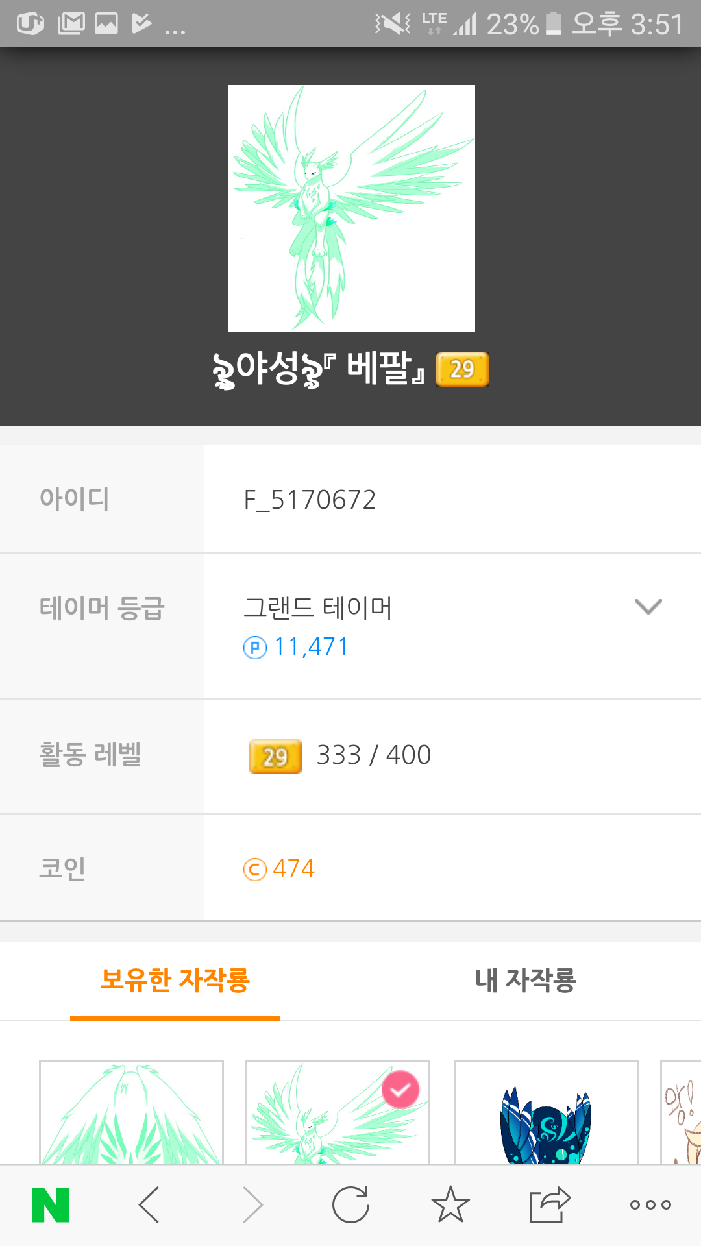Tap the green Naver N home icon
The width and height of the screenshot is (701, 1246).
[x=51, y=1205]
